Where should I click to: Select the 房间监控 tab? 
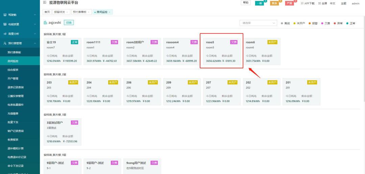[x=103, y=12]
